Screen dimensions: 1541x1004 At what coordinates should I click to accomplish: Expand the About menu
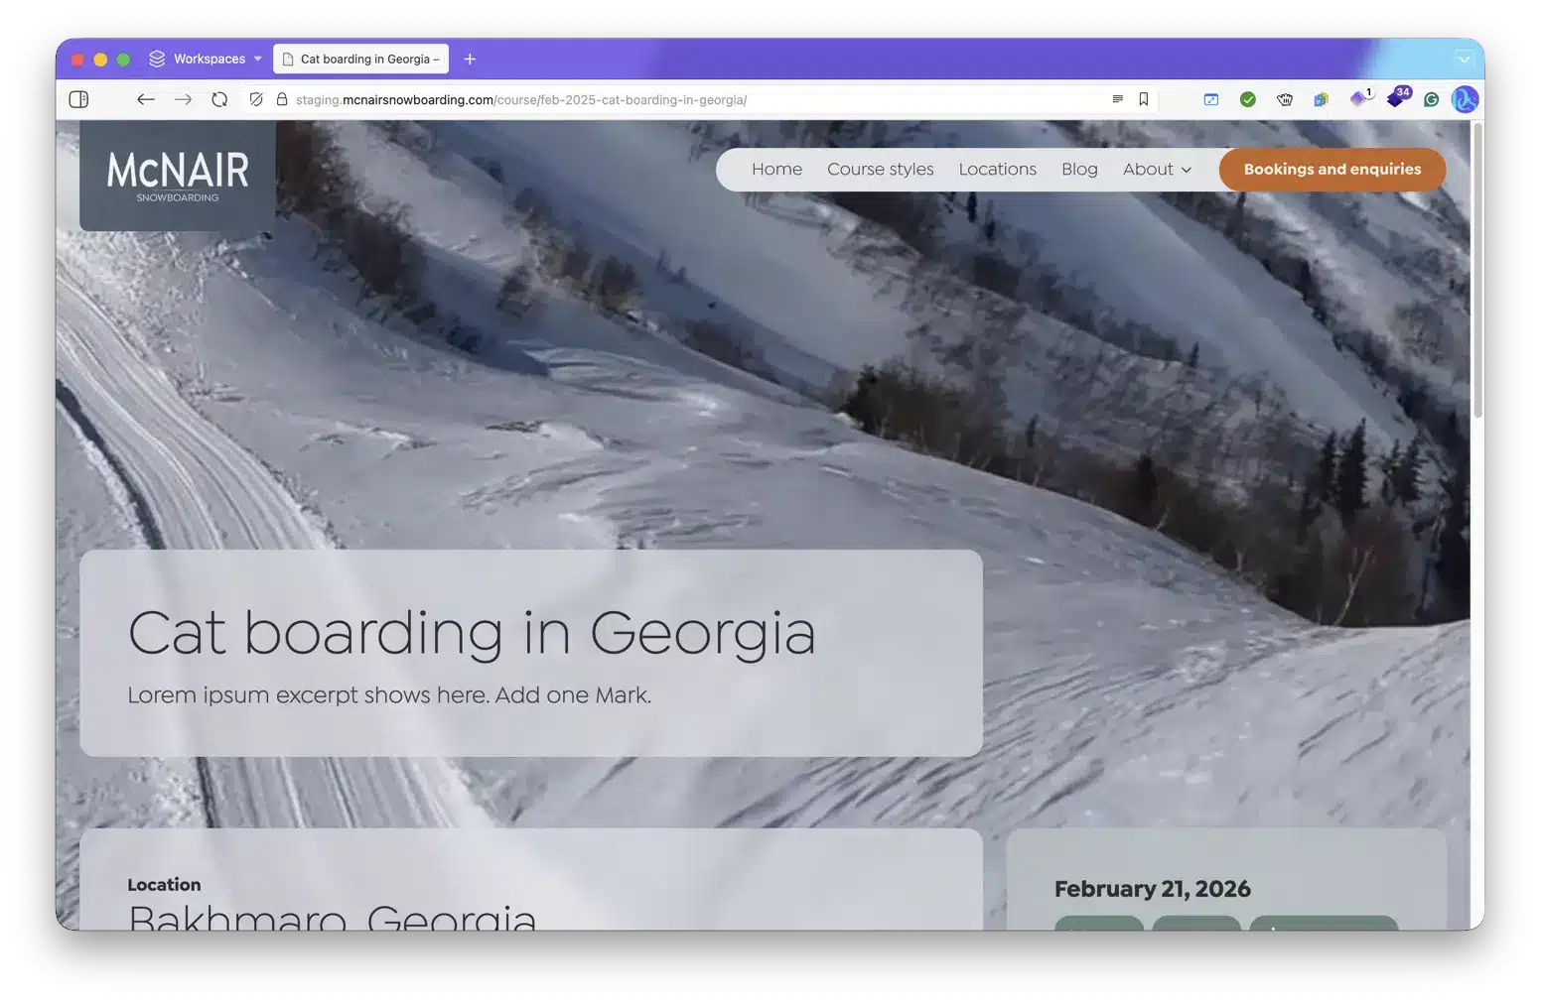(1157, 170)
